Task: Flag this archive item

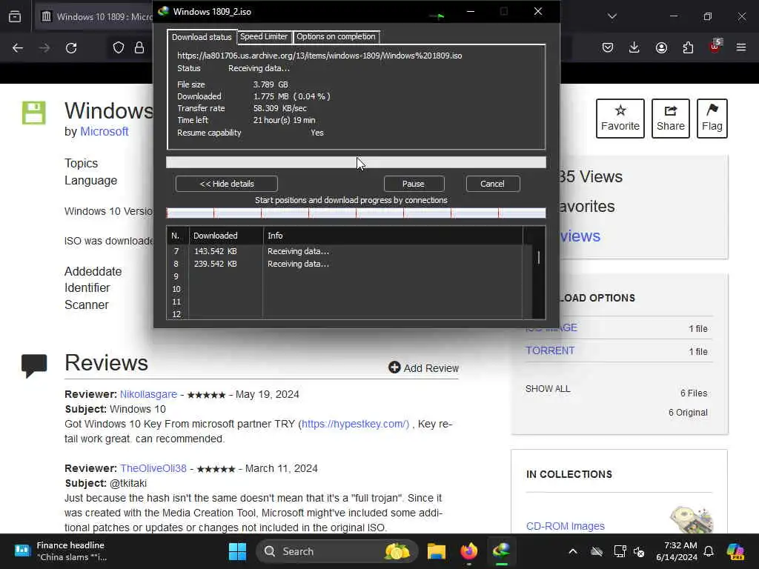Action: click(712, 119)
